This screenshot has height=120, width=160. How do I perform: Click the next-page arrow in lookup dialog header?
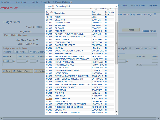[108, 9]
